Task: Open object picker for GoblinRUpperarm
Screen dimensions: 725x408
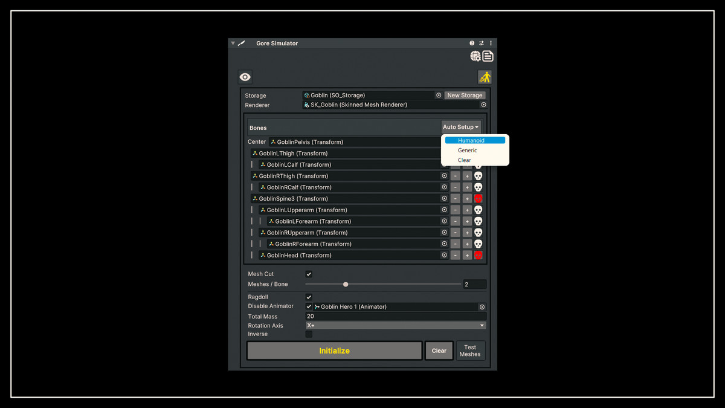Action: [x=444, y=233]
